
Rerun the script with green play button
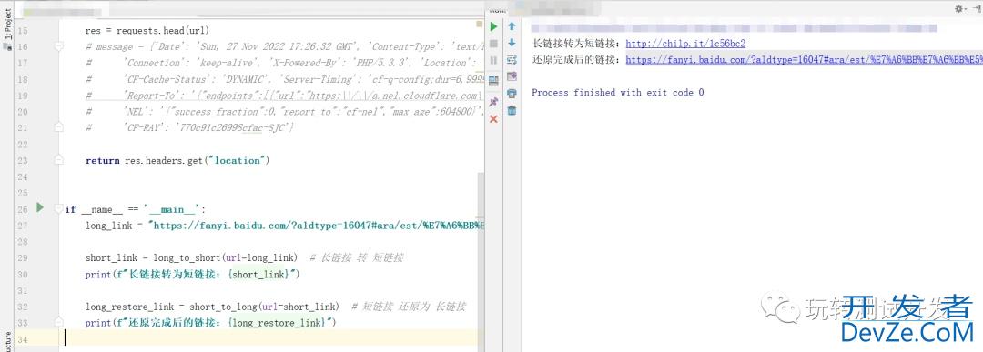pos(493,26)
